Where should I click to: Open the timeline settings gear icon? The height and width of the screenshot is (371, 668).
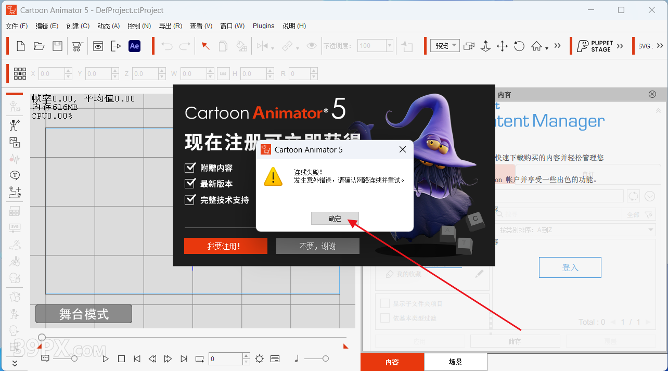(x=259, y=359)
